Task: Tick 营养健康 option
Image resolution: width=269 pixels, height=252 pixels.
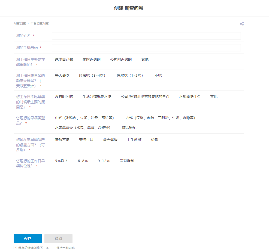Action: tap(110, 140)
